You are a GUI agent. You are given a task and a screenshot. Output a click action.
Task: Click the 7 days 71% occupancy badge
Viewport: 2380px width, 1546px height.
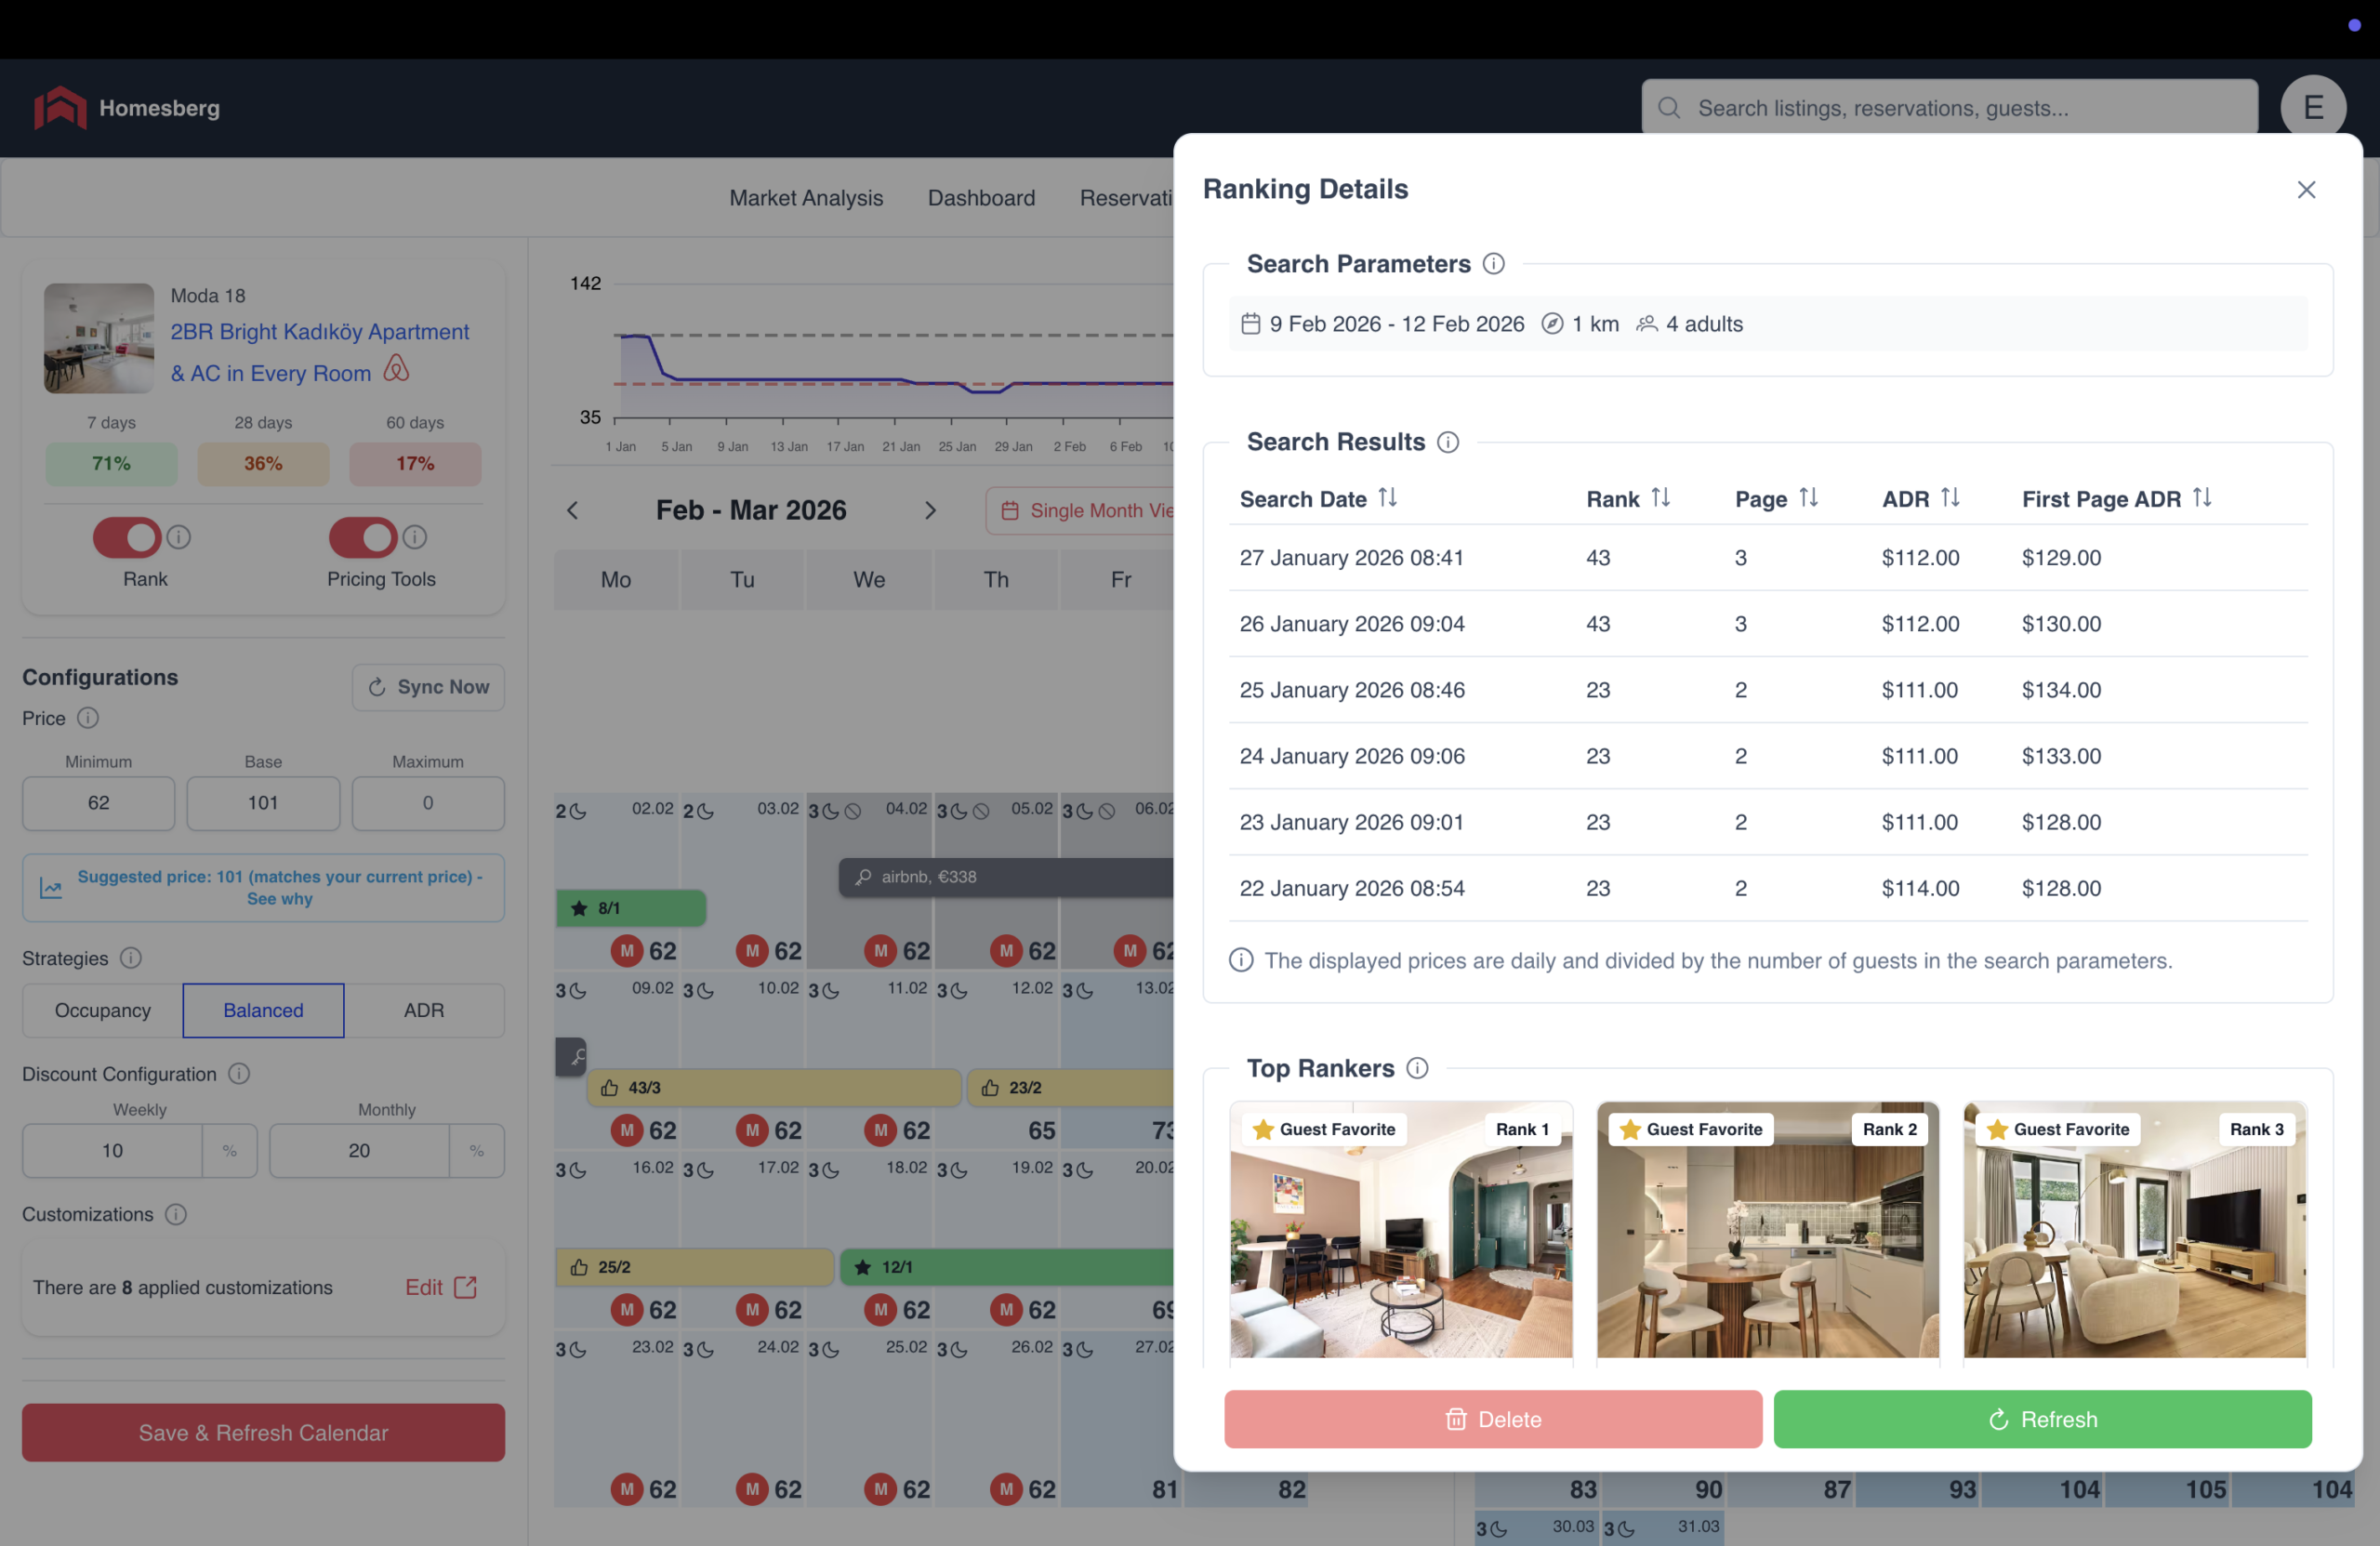click(x=111, y=464)
